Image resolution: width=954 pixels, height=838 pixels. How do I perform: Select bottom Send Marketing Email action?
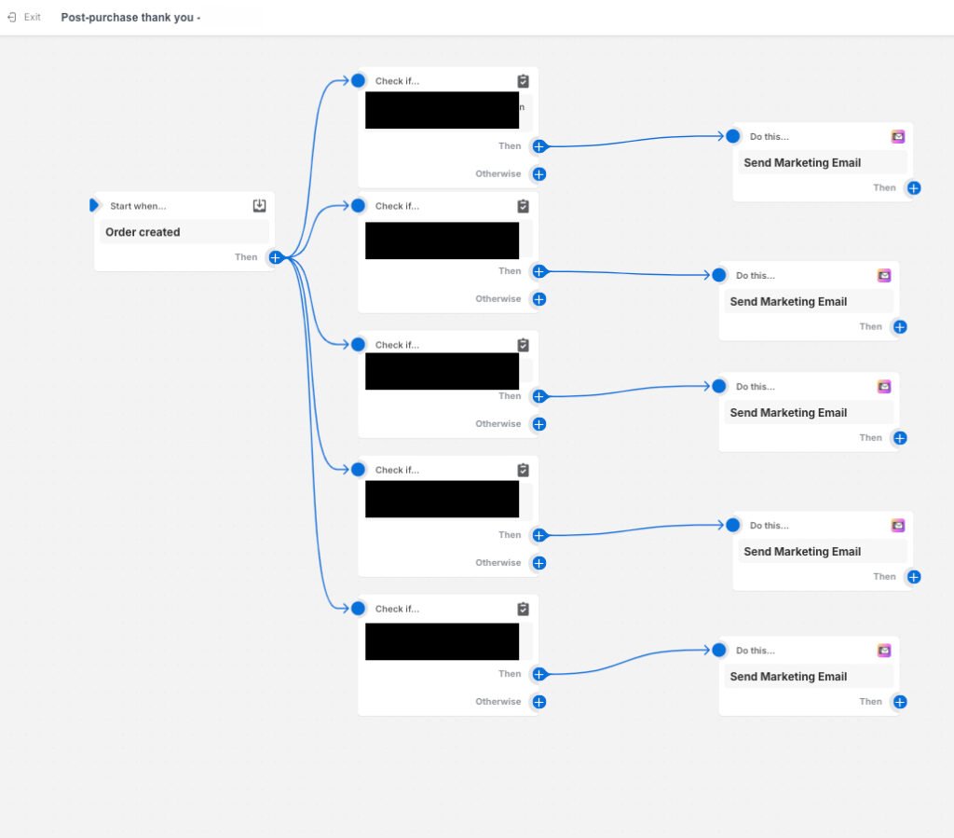(809, 677)
